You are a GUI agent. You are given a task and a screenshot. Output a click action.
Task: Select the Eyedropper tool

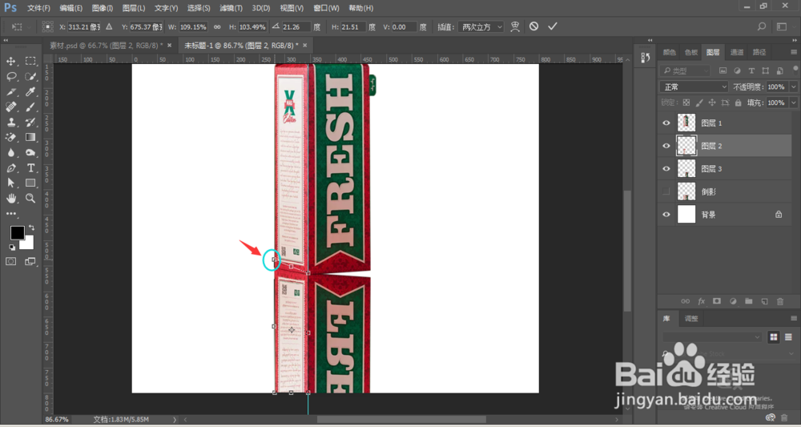30,92
